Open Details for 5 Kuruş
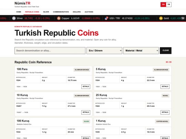This screenshot has width=186, height=139. coord(165,86)
